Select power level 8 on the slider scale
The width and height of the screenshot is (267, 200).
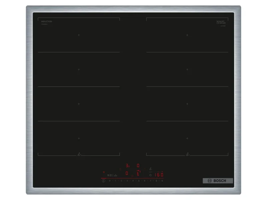(x=156, y=181)
